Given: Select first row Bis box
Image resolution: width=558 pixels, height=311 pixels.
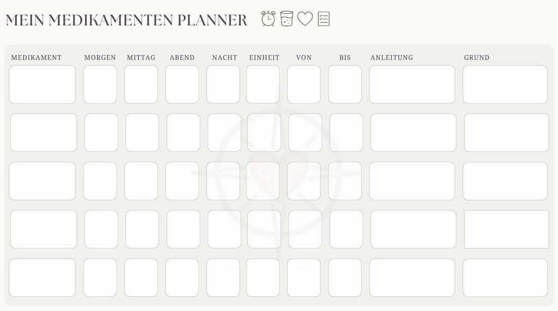Looking at the screenshot, I should (345, 84).
